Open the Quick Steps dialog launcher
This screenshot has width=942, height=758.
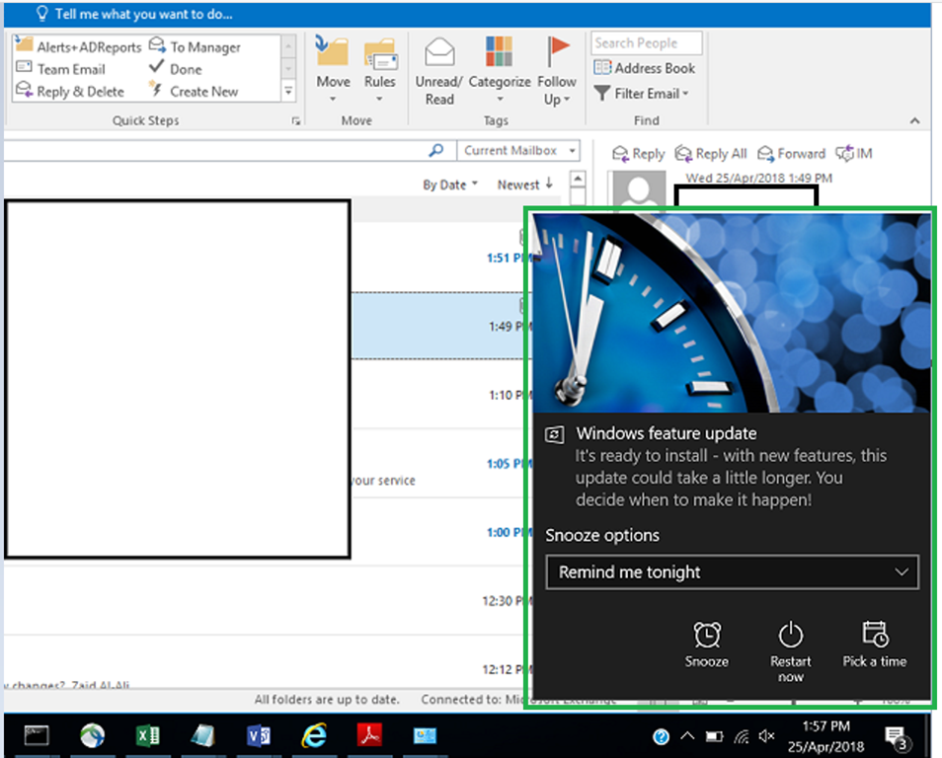pyautogui.click(x=295, y=120)
